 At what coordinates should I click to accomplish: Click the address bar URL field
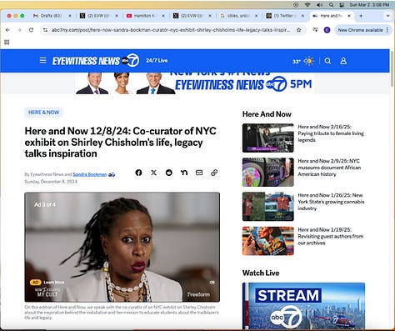(171, 30)
